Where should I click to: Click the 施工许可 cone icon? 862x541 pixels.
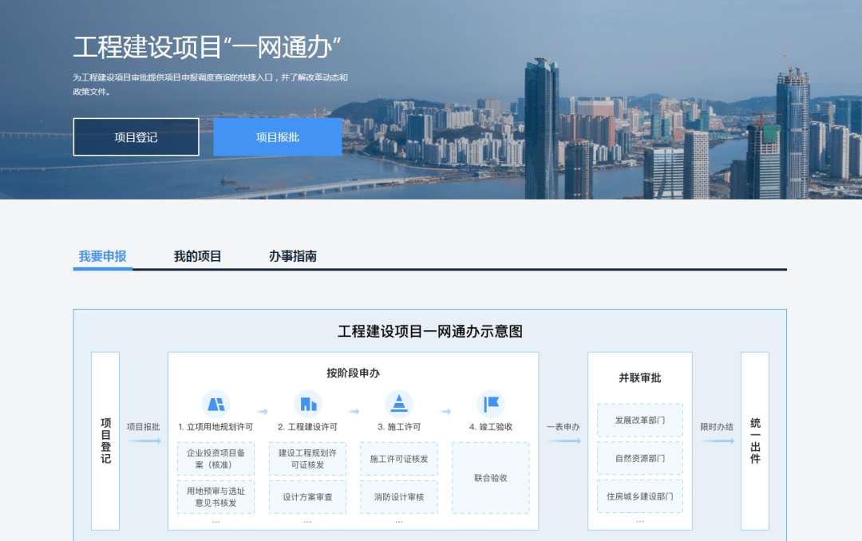coord(399,404)
